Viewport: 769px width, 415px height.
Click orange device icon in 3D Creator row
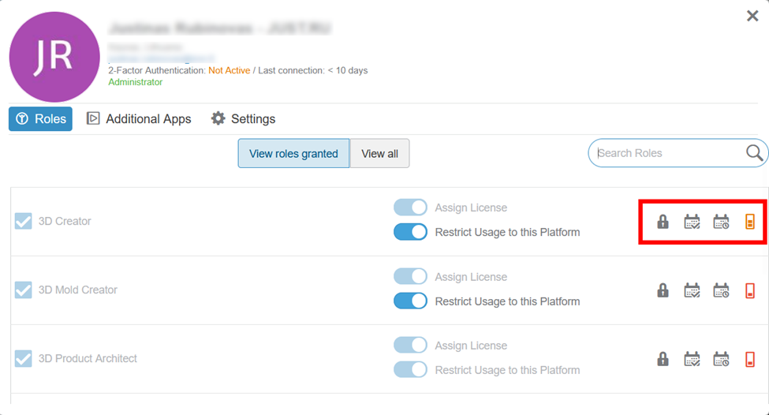(750, 222)
